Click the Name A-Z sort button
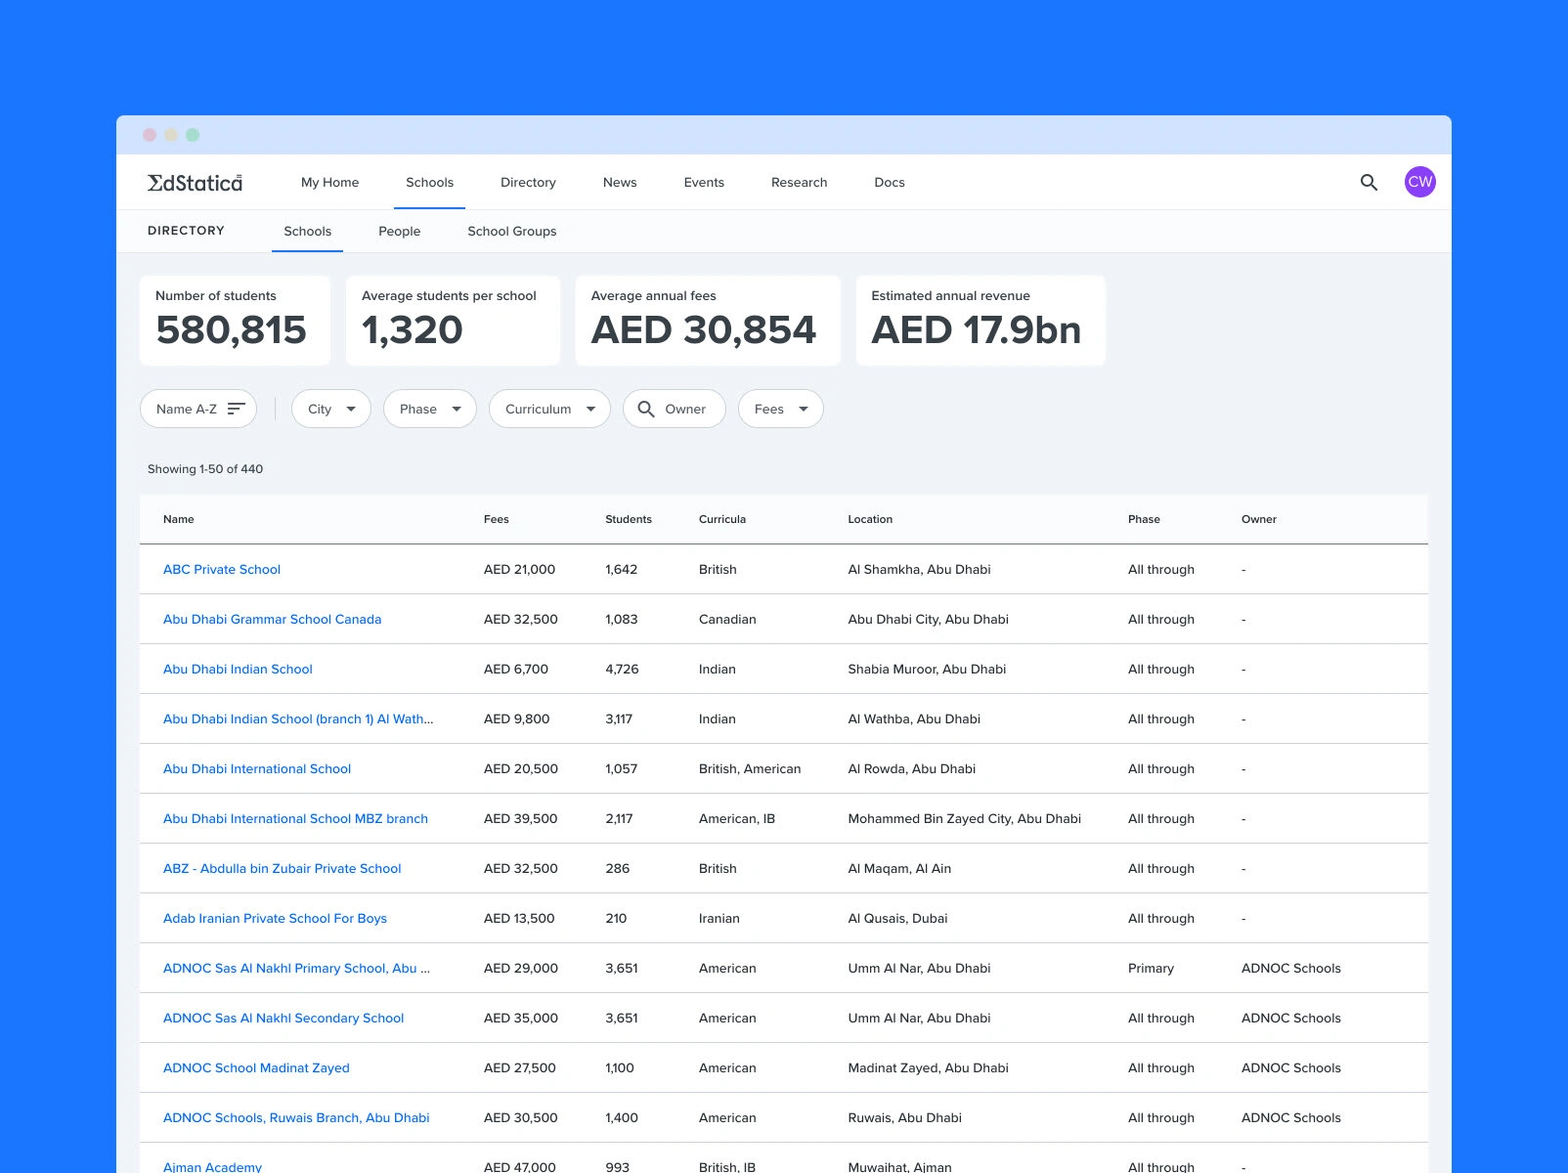Image resolution: width=1568 pixels, height=1173 pixels. point(198,409)
